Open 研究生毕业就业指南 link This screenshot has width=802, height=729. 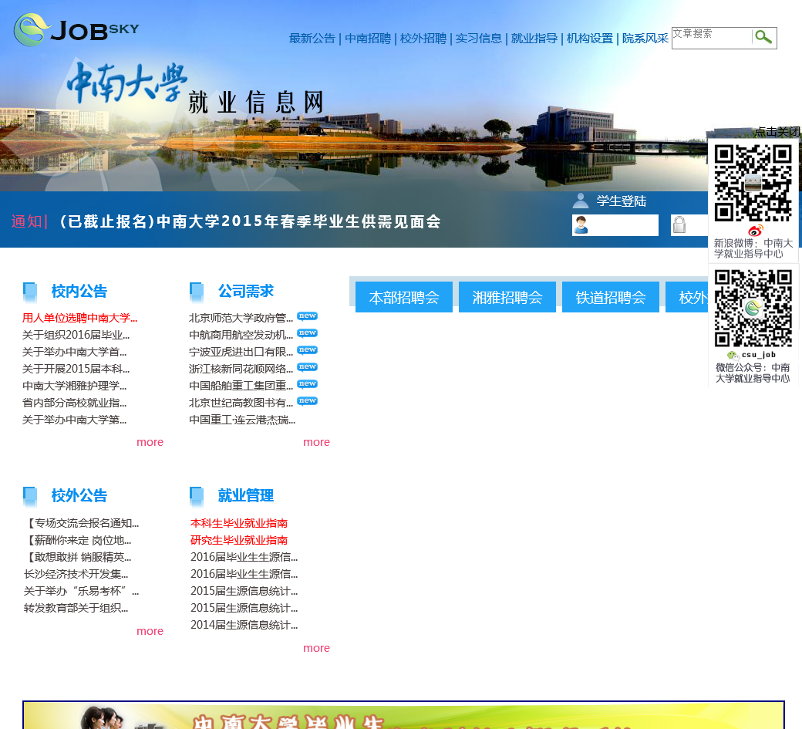coord(239,540)
